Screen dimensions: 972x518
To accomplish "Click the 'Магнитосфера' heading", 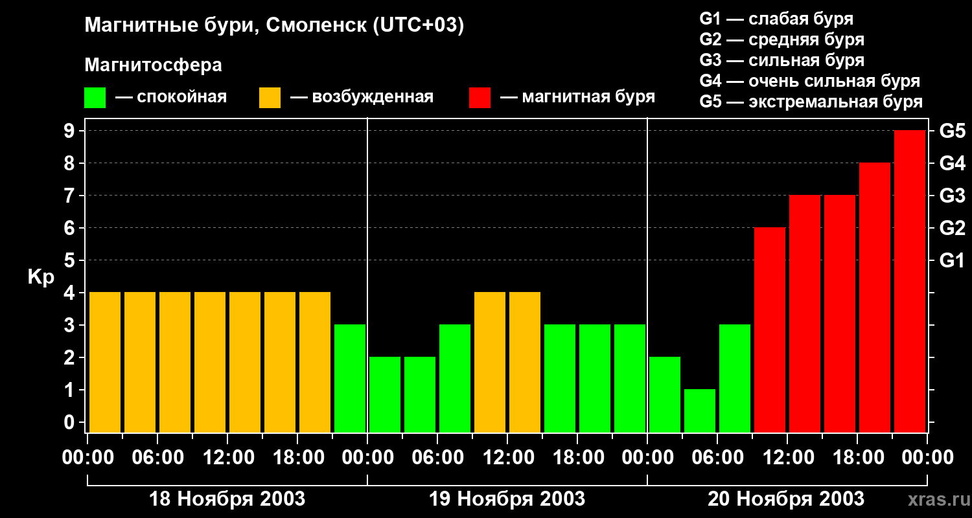I will pyautogui.click(x=154, y=66).
